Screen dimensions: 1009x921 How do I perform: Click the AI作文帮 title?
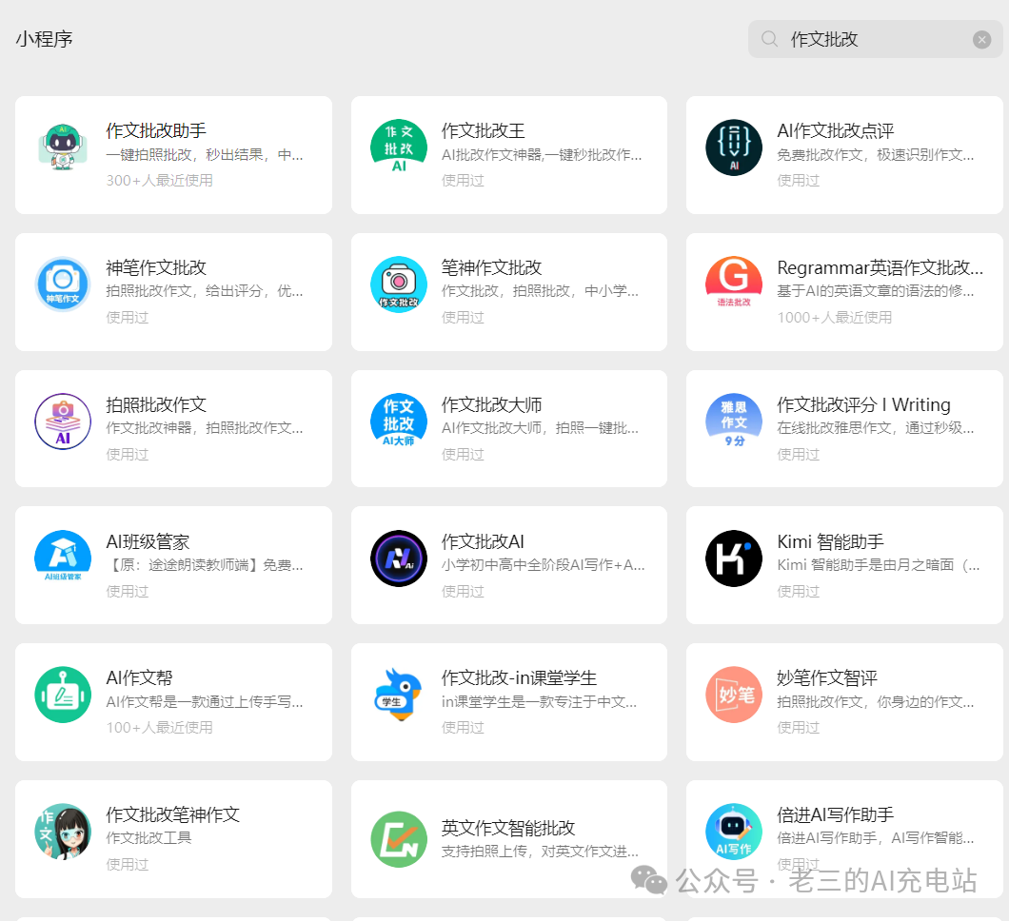pos(140,677)
